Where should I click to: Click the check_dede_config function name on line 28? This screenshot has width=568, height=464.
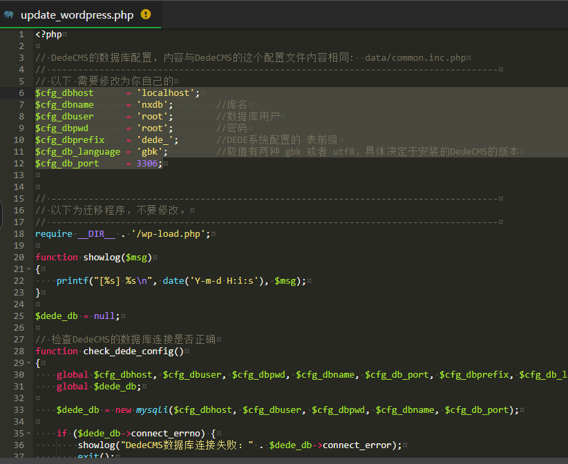129,351
